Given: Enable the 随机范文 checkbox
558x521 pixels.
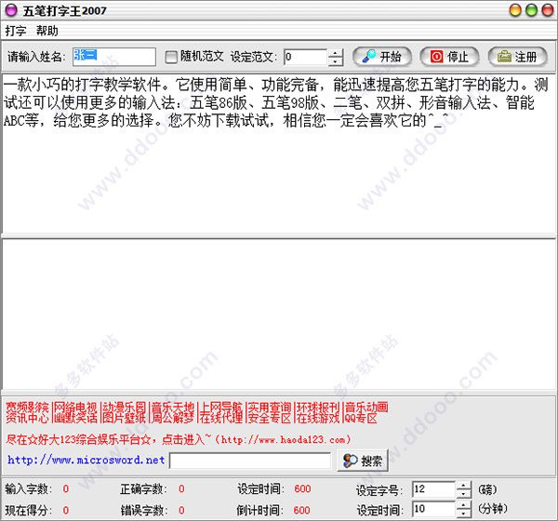Looking at the screenshot, I should point(171,57).
